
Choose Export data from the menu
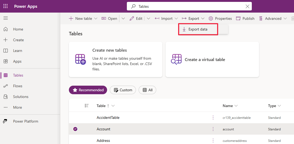tap(198, 29)
